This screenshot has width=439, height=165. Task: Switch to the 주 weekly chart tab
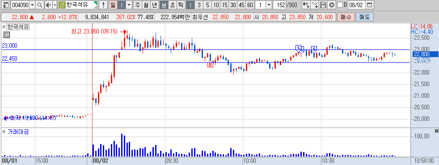click(137, 5)
